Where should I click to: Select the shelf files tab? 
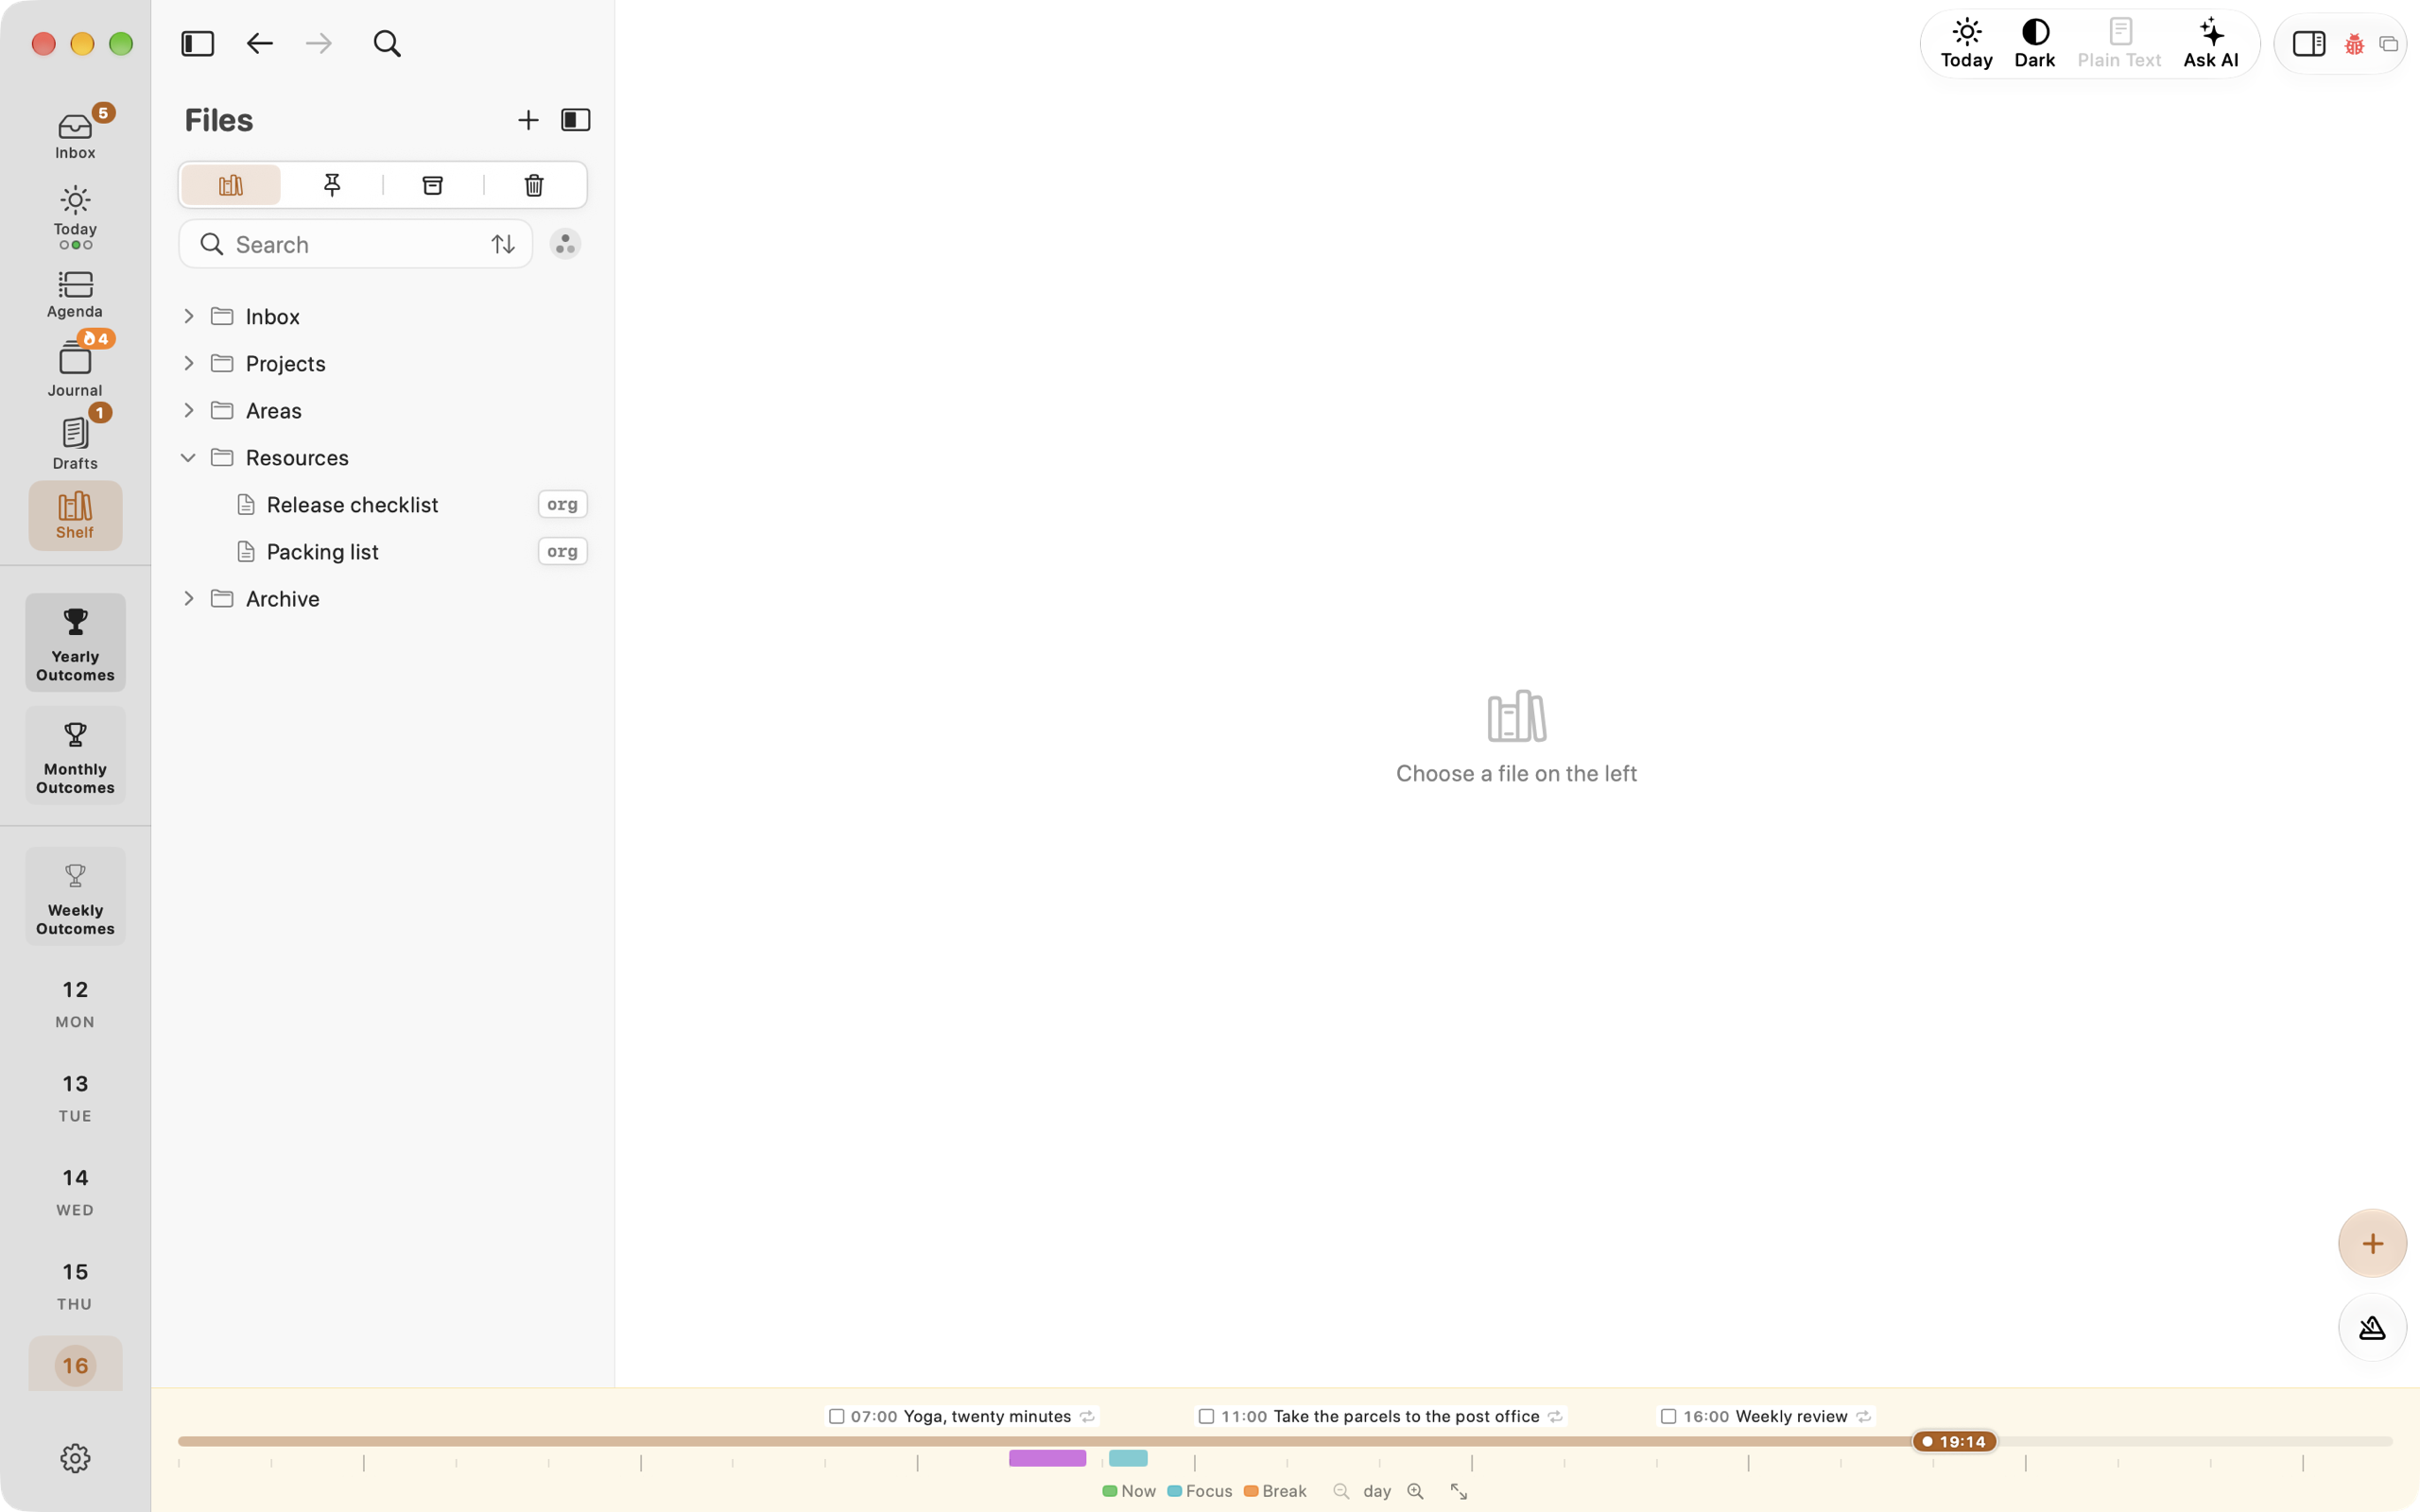(231, 185)
